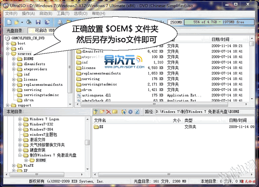Viewport: 259px width, 187px height.
Task: Collapse the sources folder in disc tree
Action: (x=7, y=53)
